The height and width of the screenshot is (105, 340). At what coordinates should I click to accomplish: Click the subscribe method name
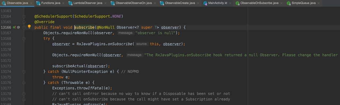click(x=84, y=27)
